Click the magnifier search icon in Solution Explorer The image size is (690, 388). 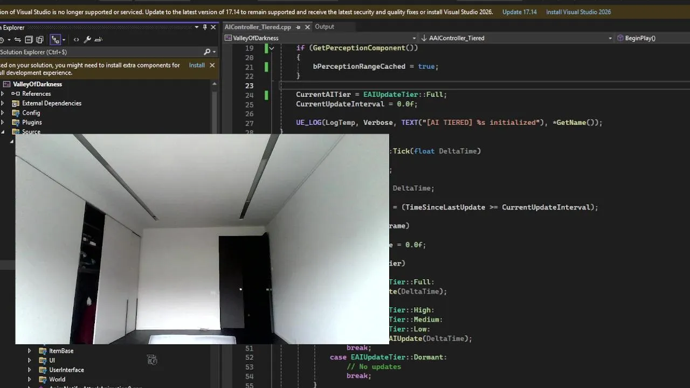click(207, 52)
